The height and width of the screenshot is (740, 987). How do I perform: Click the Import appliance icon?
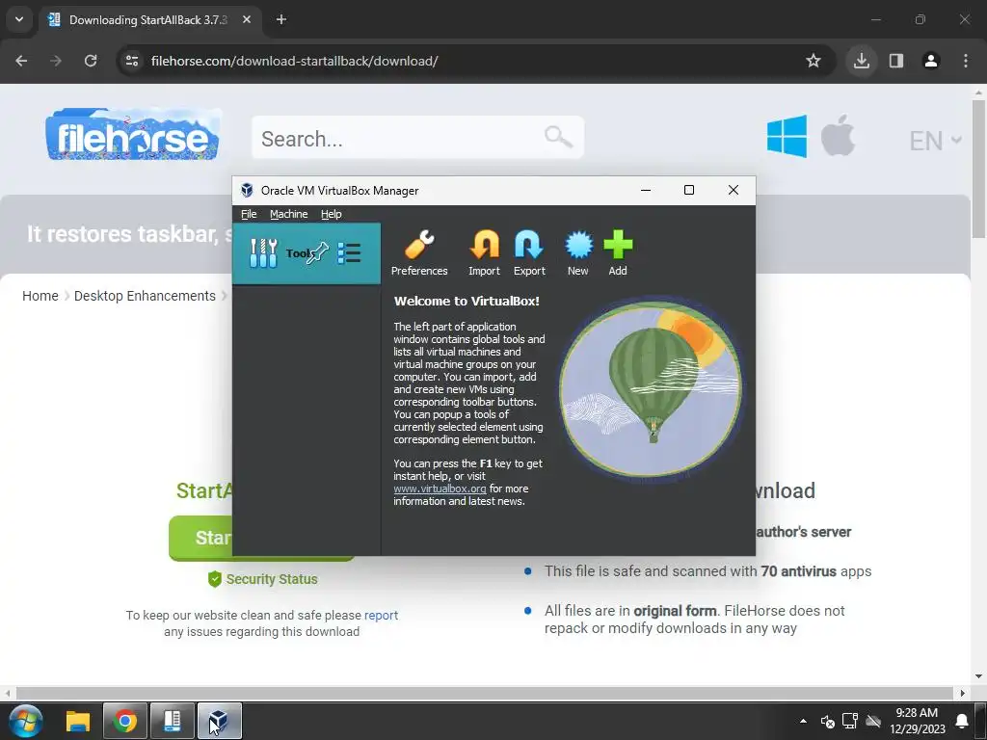pos(484,253)
